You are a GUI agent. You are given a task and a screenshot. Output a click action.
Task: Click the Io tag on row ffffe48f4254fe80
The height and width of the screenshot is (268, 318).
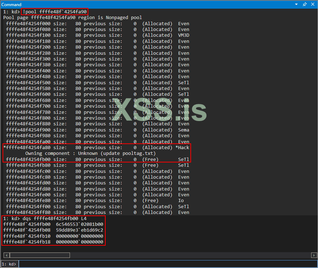[x=181, y=201]
